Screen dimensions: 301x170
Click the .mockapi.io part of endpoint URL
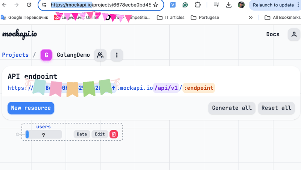pyautogui.click(x=135, y=88)
